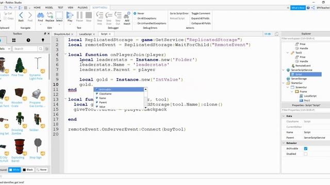Screen dimensions: 330x185
Task: Set background to White
Action: pyautogui.click(x=14, y=170)
